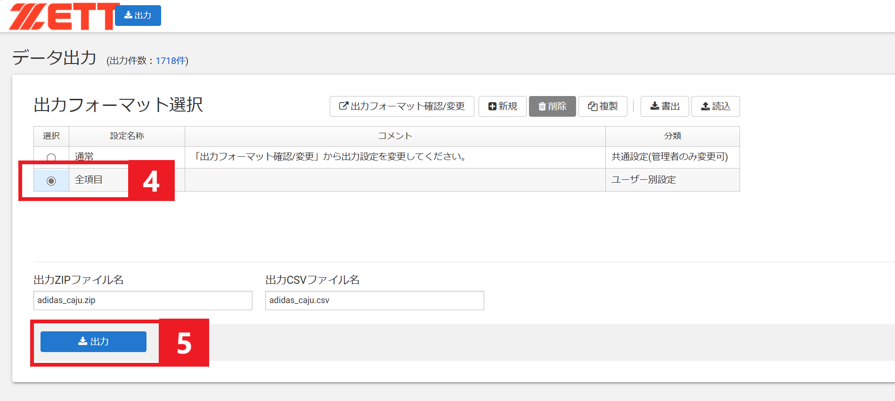This screenshot has width=895, height=401.
Task: Click the 分類 column header
Action: [672, 136]
